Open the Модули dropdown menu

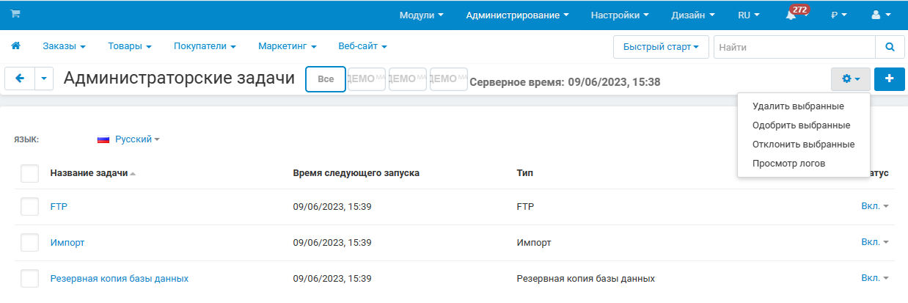(421, 15)
